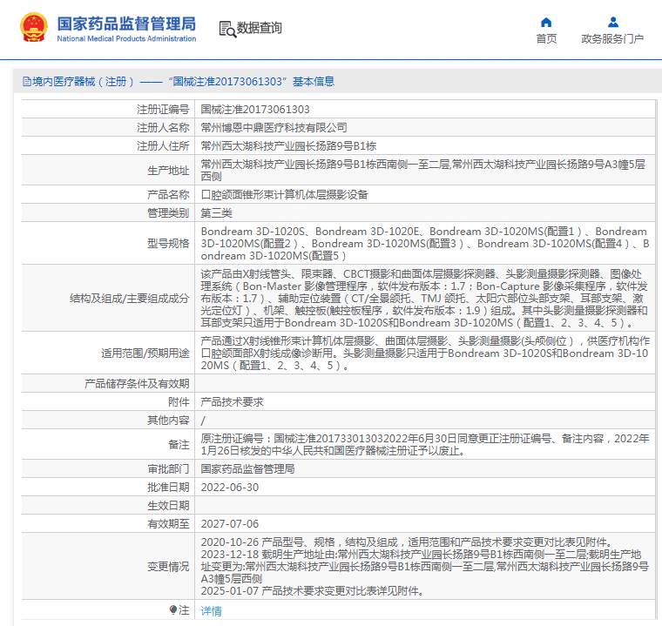
Task: Click the 产品名称 row label
Action: 168,195
